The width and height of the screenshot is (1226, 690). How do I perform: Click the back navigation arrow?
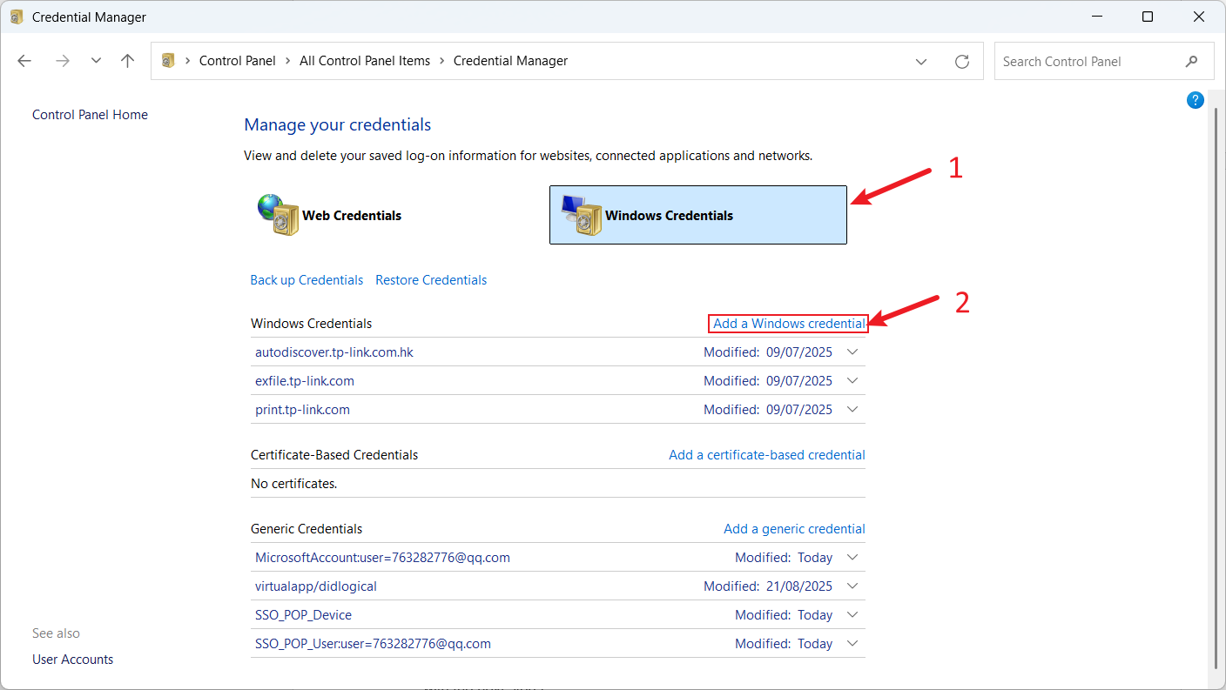[x=24, y=60]
